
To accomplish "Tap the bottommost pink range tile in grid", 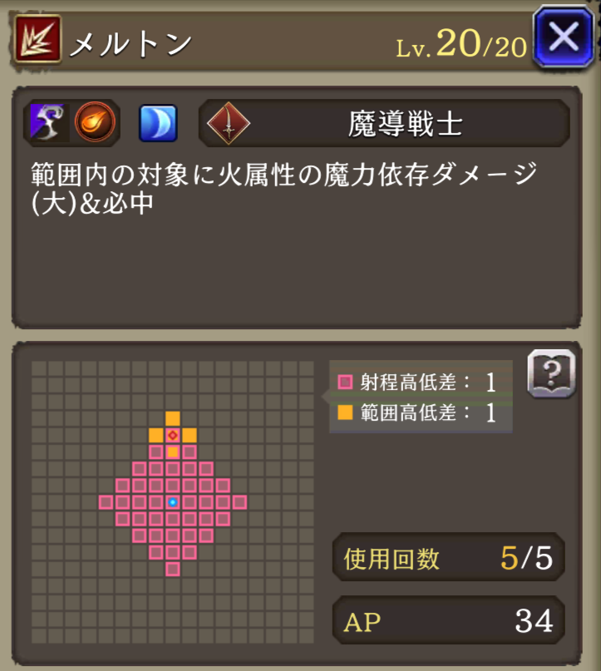I will click(173, 570).
